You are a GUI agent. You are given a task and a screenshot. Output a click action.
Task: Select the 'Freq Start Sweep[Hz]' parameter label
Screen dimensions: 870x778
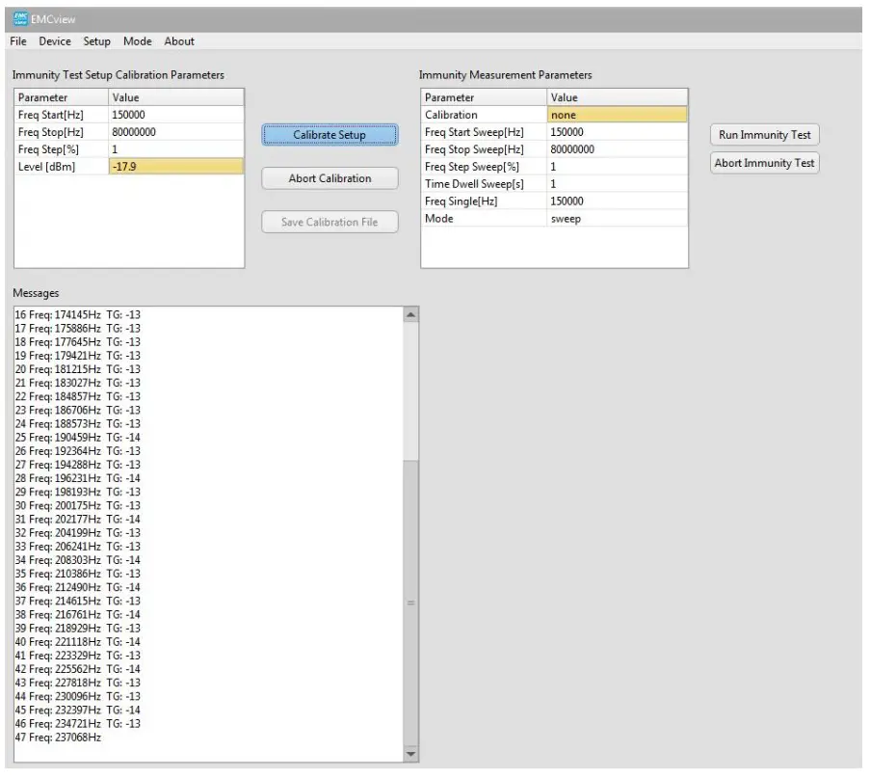[474, 132]
